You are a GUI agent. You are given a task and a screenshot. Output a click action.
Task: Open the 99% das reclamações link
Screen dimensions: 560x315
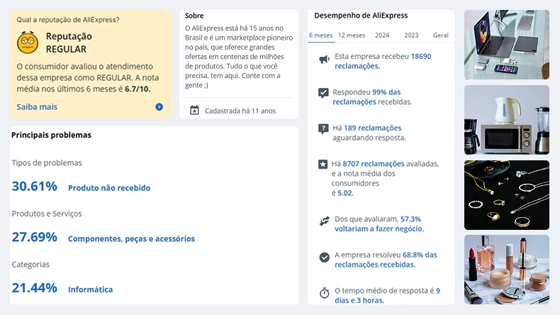coord(366,97)
